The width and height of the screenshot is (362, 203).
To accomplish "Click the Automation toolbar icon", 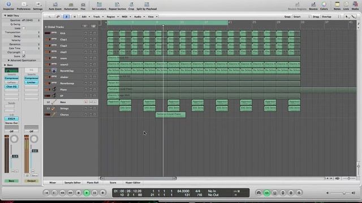I will point(71,5).
